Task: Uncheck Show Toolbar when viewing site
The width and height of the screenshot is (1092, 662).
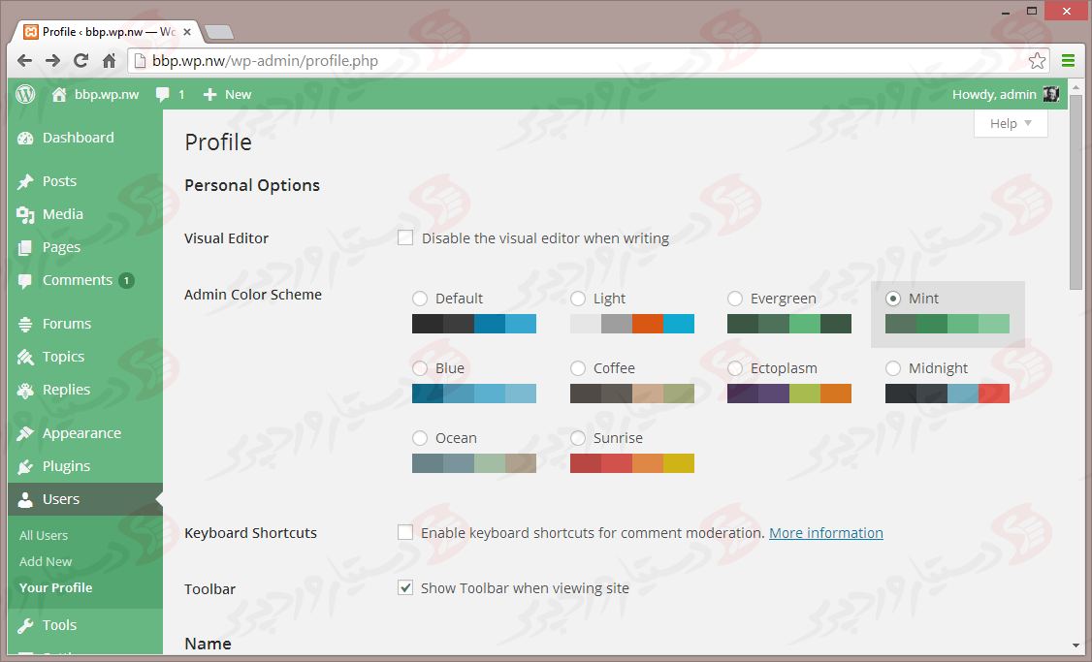Action: tap(405, 587)
